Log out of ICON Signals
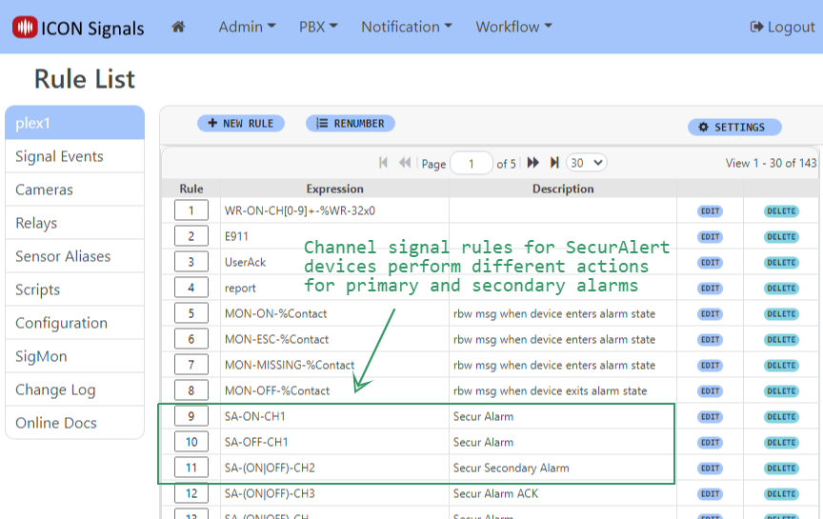Image resolution: width=823 pixels, height=519 pixels. [782, 27]
